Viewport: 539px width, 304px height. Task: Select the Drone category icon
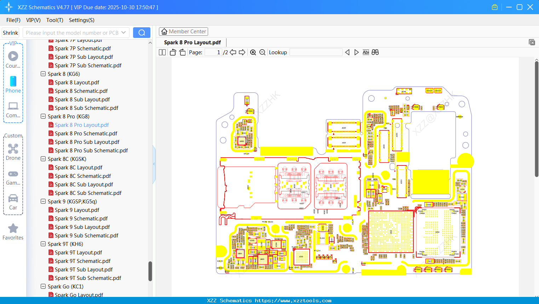tap(13, 151)
